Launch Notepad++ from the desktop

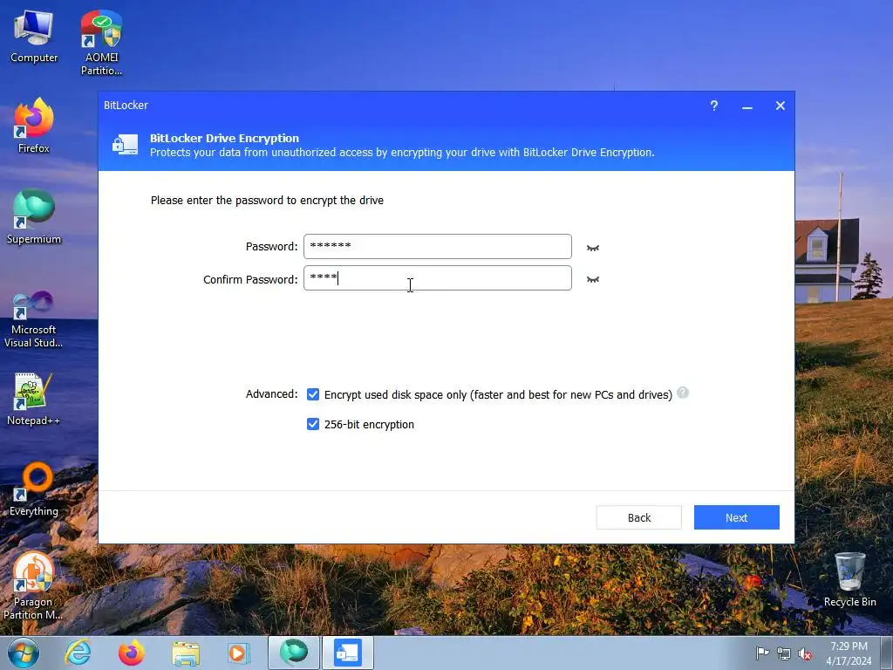pyautogui.click(x=34, y=399)
